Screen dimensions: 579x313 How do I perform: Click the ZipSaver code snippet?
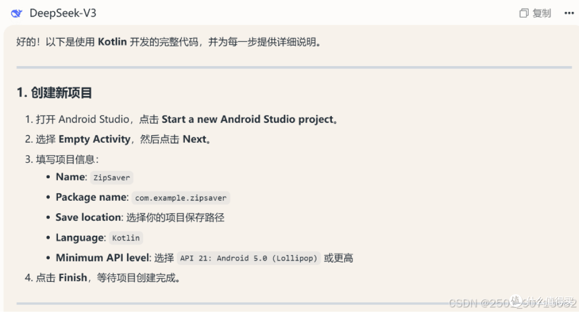[112, 178]
